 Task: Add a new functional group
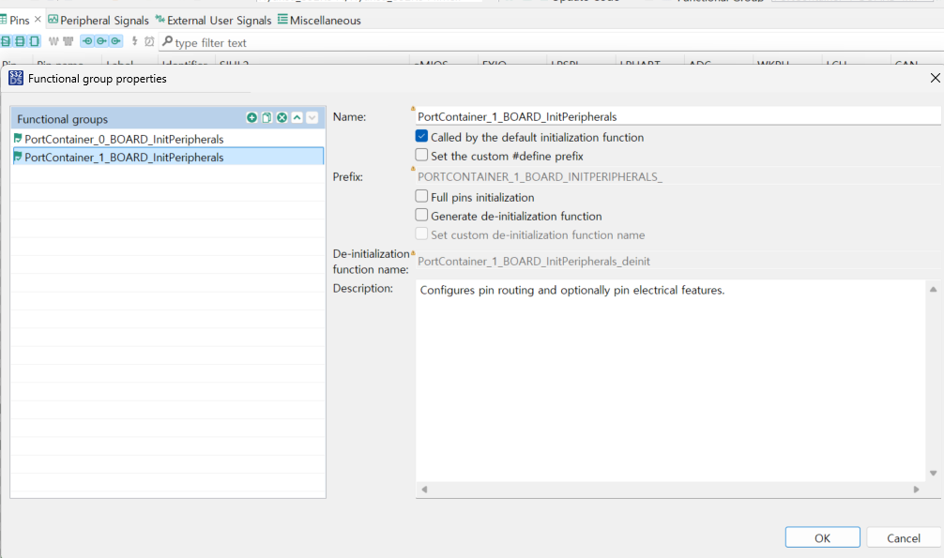[x=251, y=117]
